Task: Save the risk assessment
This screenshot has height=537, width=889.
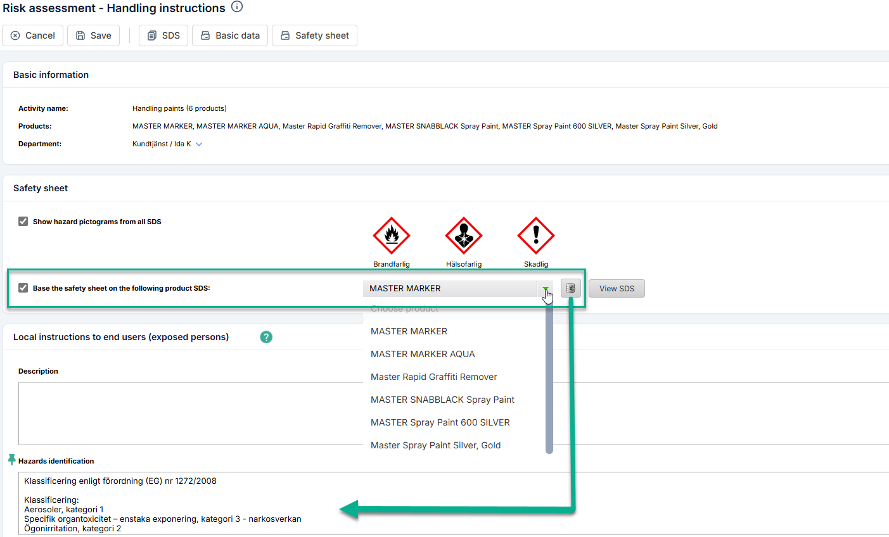Action: tap(94, 35)
